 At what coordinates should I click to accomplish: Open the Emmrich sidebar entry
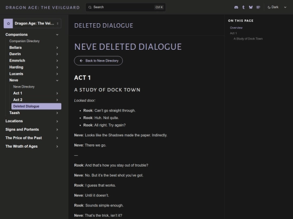[17, 61]
